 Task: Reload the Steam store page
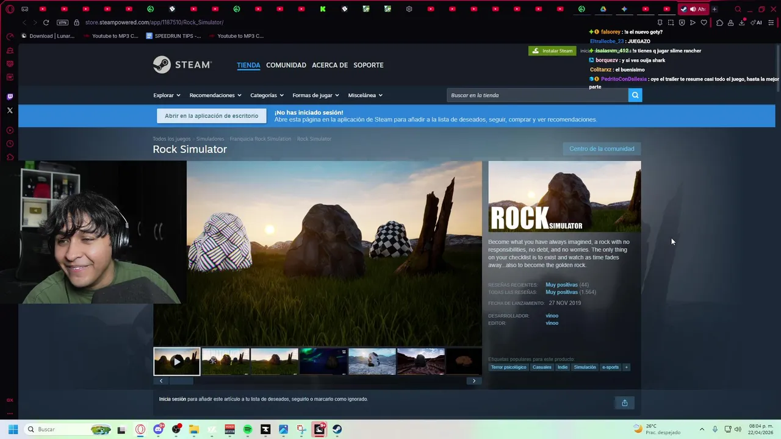click(46, 23)
